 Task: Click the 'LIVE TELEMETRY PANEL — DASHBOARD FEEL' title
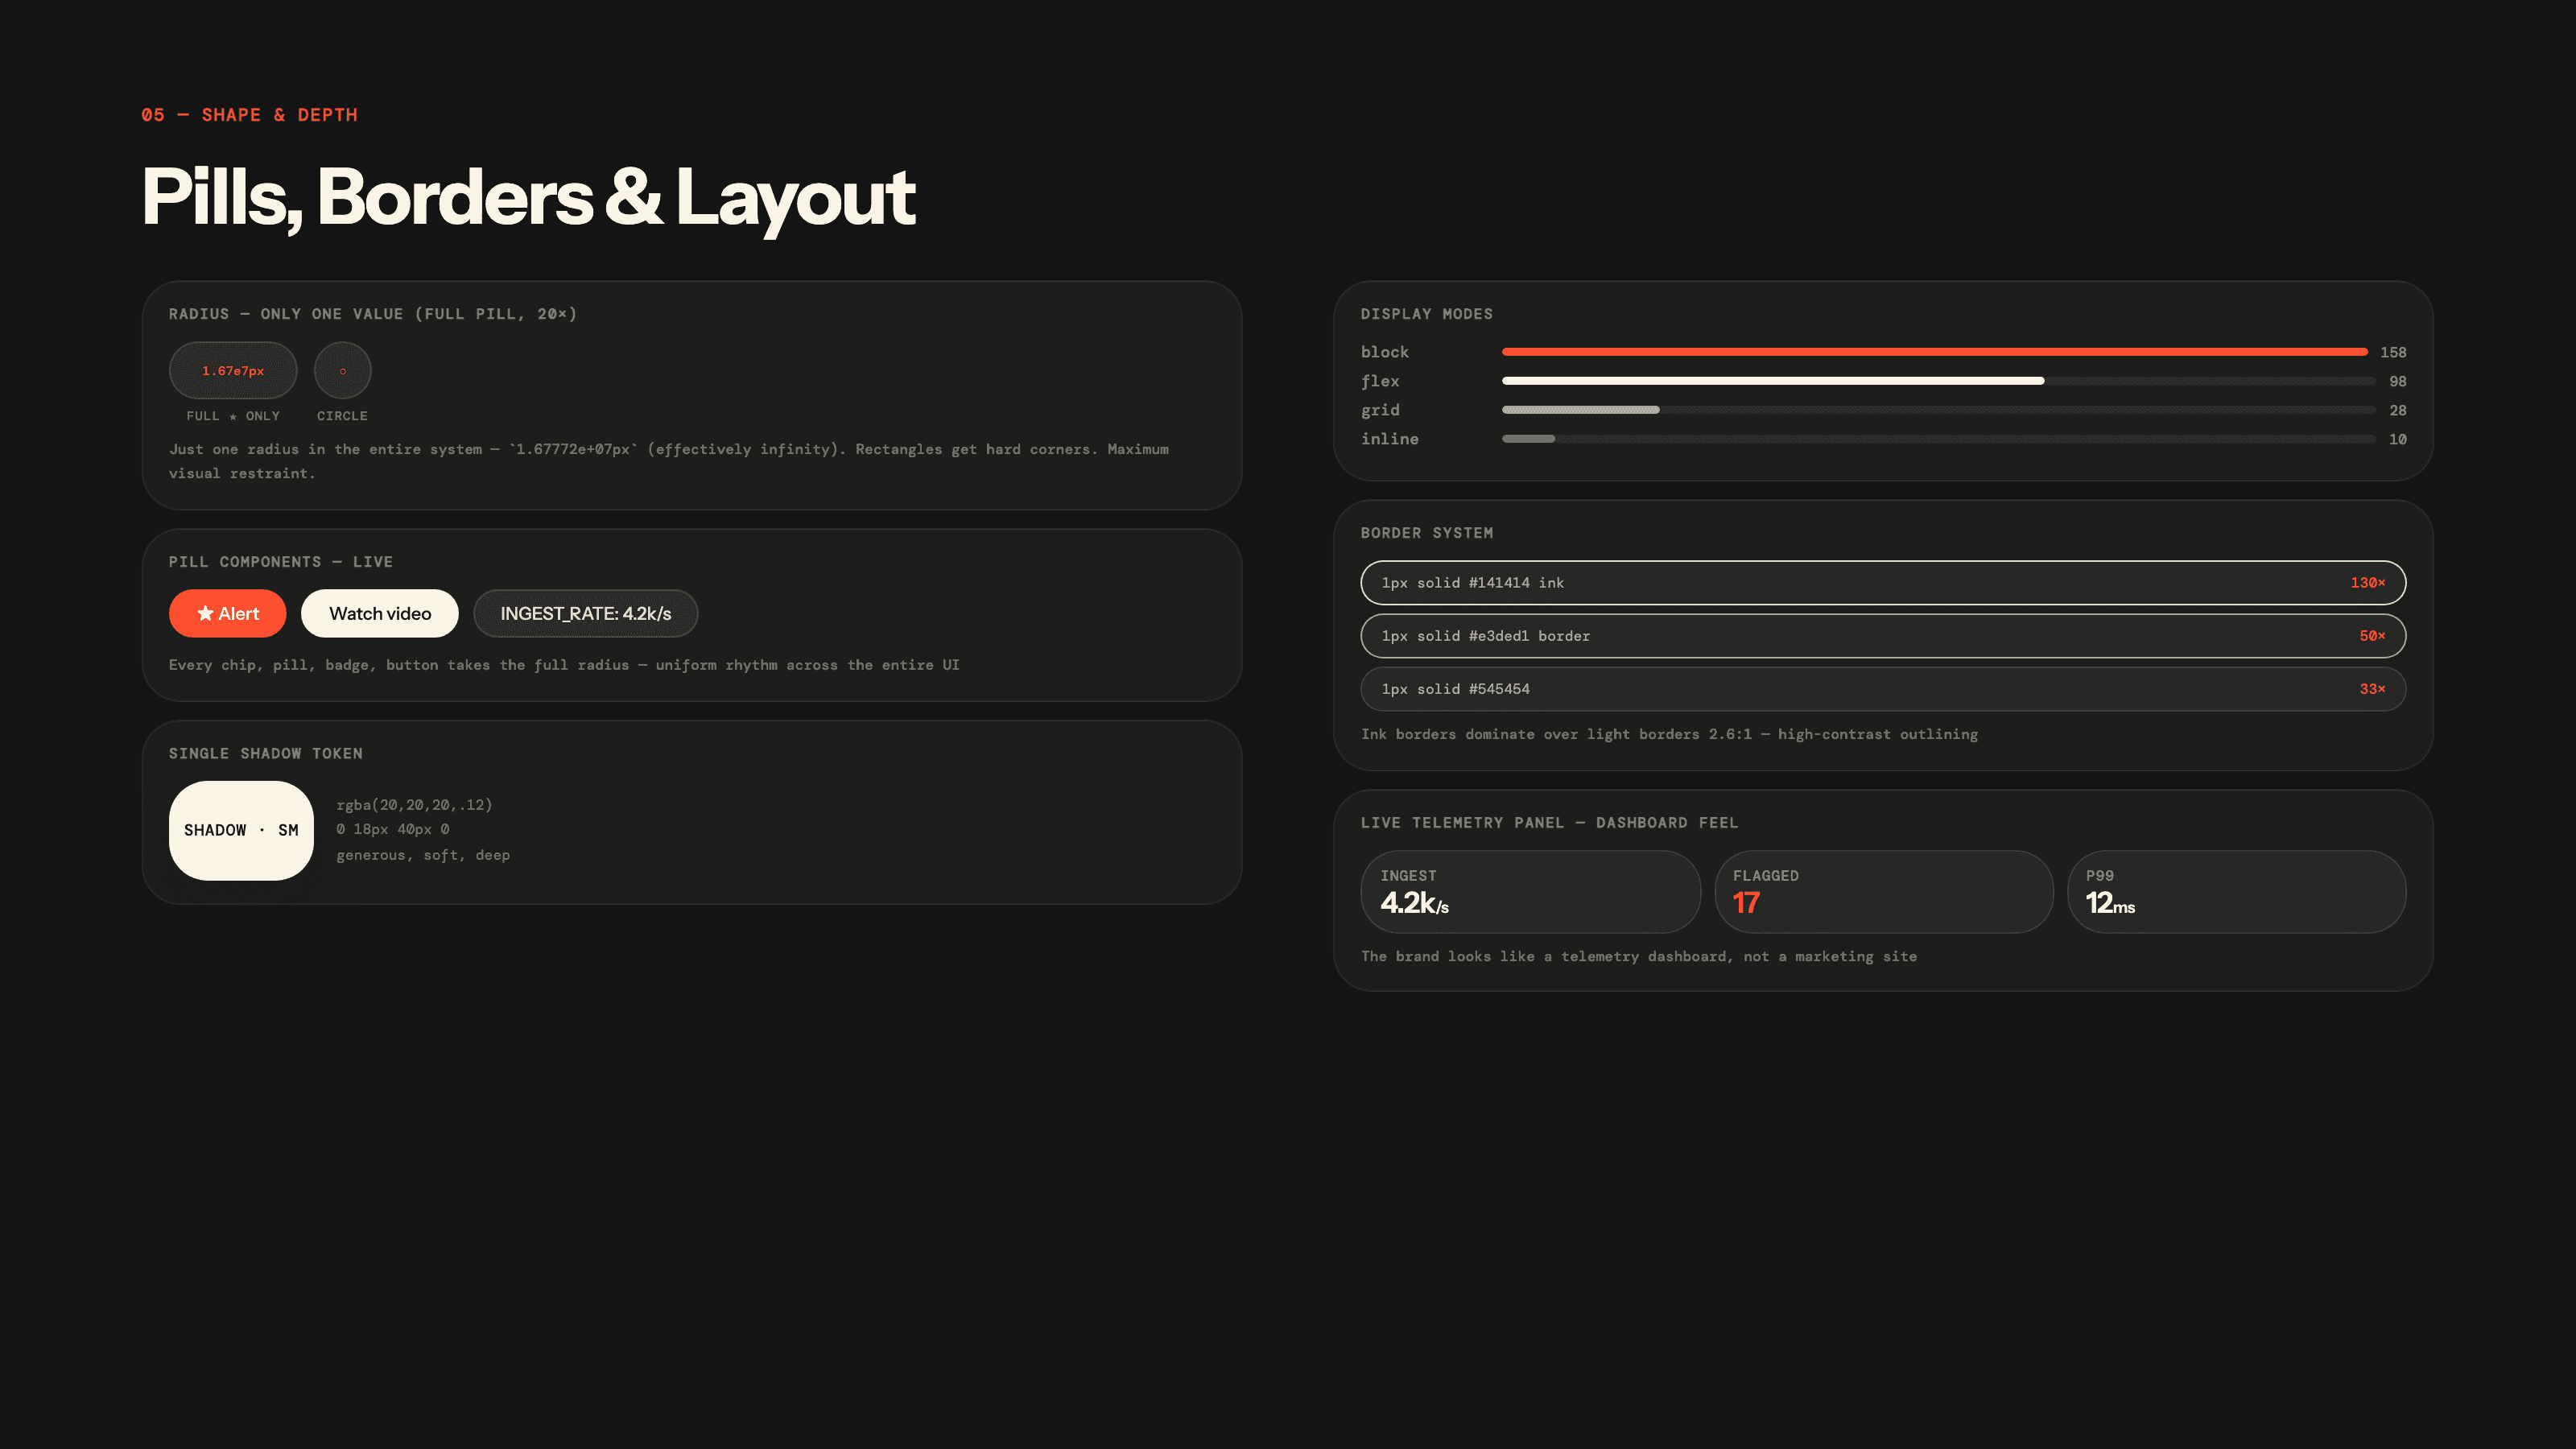tap(1549, 822)
